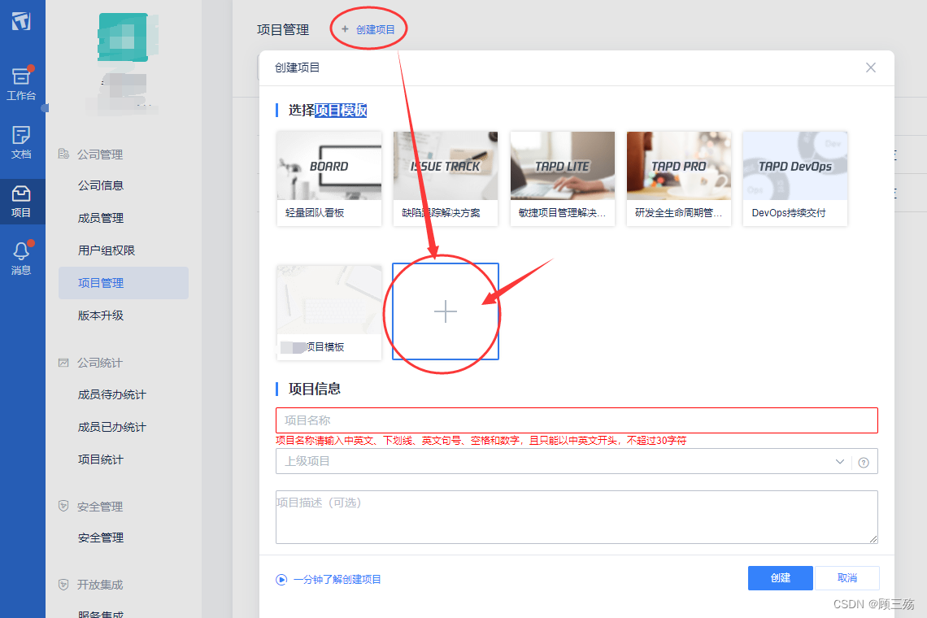Screen dimensions: 927x618
Task: Click the help question-mark icon by 上级项目
Action: [864, 463]
